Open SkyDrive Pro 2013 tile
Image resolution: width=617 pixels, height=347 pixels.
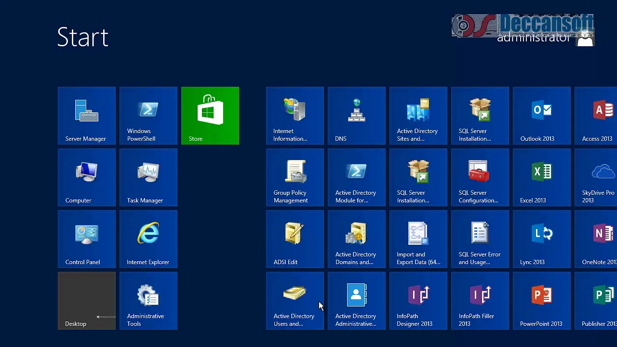click(596, 177)
